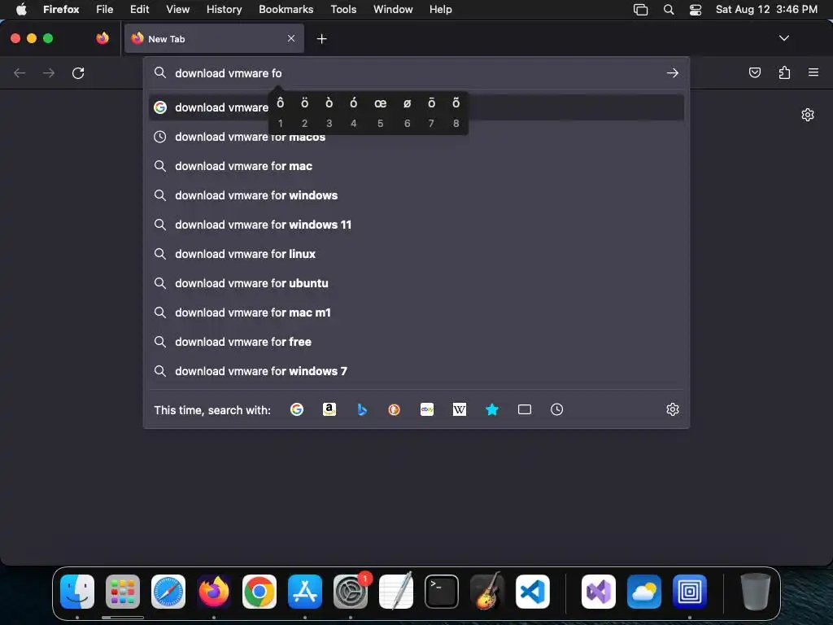Launch Google Chrome from the Dock
Image resolution: width=833 pixels, height=625 pixels.
(259, 592)
